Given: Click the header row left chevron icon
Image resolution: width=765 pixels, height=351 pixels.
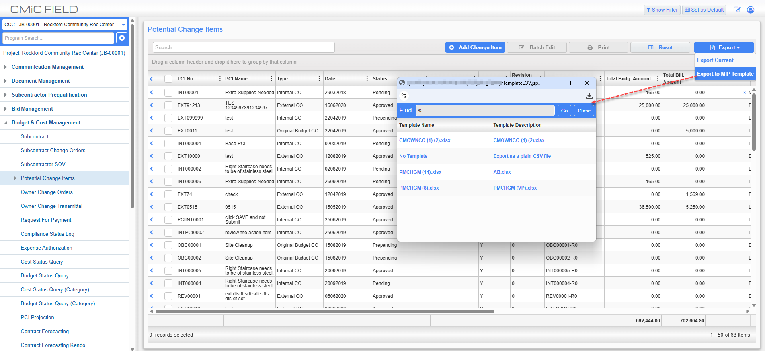Looking at the screenshot, I should (151, 79).
